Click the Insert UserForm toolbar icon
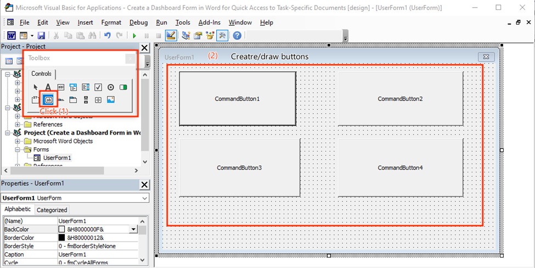The width and height of the screenshot is (535, 268). pos(23,36)
